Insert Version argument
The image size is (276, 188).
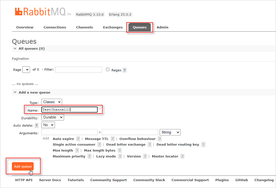point(134,156)
